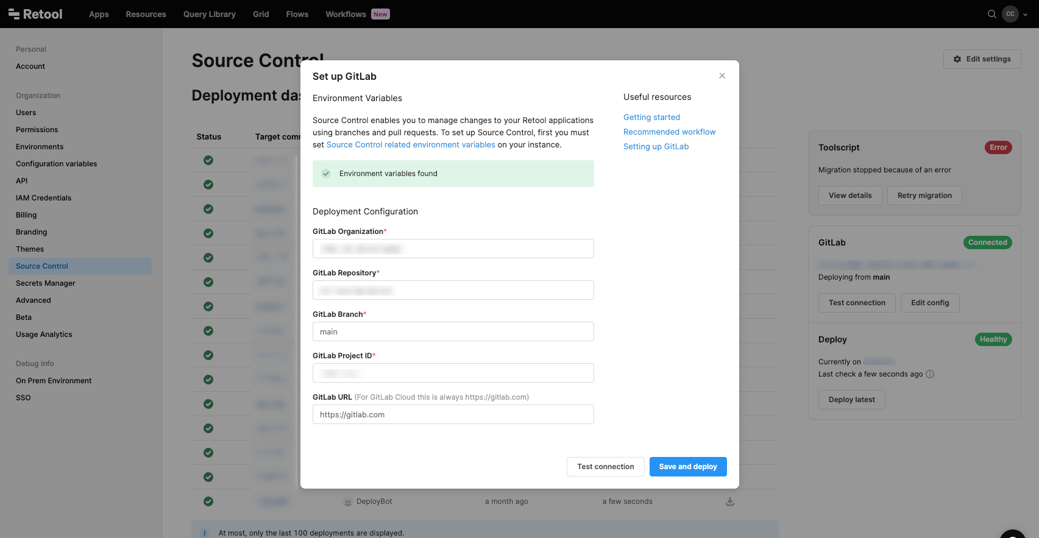Open Billing settings
This screenshot has height=538, width=1039.
point(26,215)
